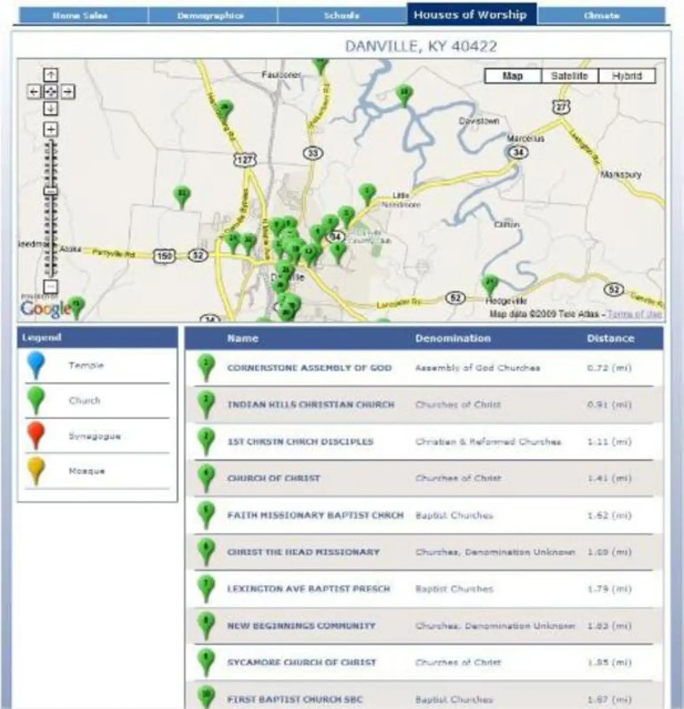Pan the map right with arrow button
The height and width of the screenshot is (709, 684).
(x=67, y=92)
